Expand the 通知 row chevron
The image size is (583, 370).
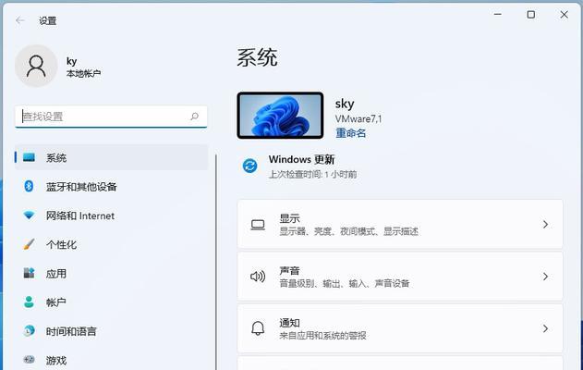[545, 328]
